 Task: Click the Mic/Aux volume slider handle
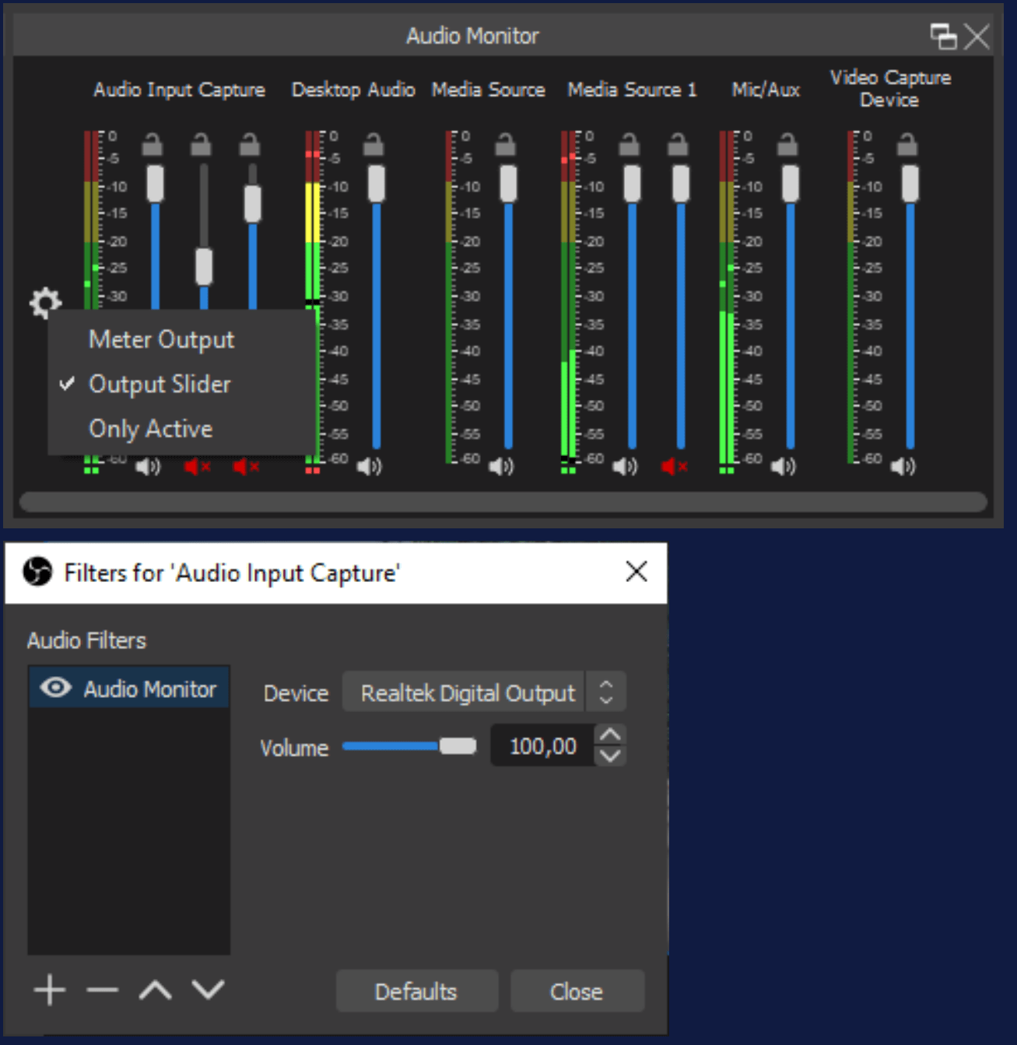[791, 184]
